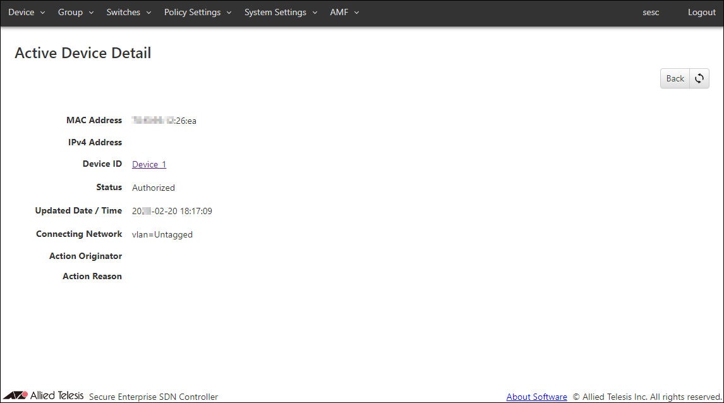
Task: Click the partially hidden MAC address value
Action: pyautogui.click(x=164, y=121)
